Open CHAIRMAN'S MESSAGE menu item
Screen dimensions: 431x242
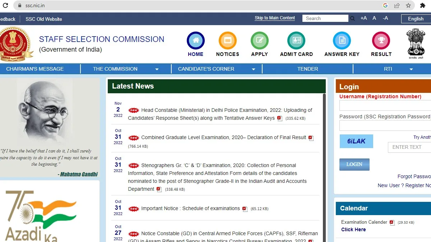pos(35,69)
